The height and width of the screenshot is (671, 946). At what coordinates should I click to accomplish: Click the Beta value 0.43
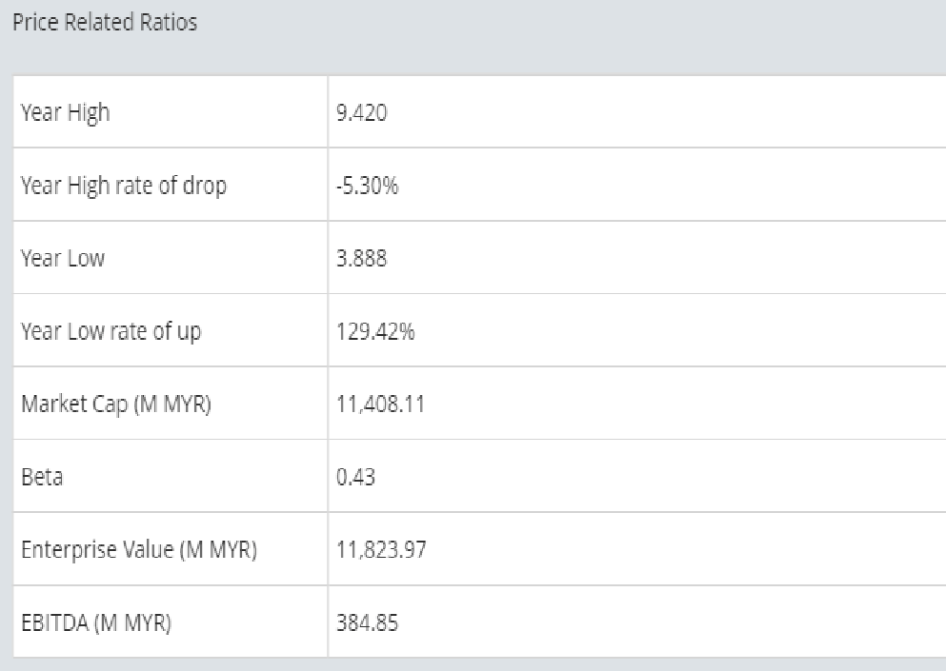click(x=356, y=478)
